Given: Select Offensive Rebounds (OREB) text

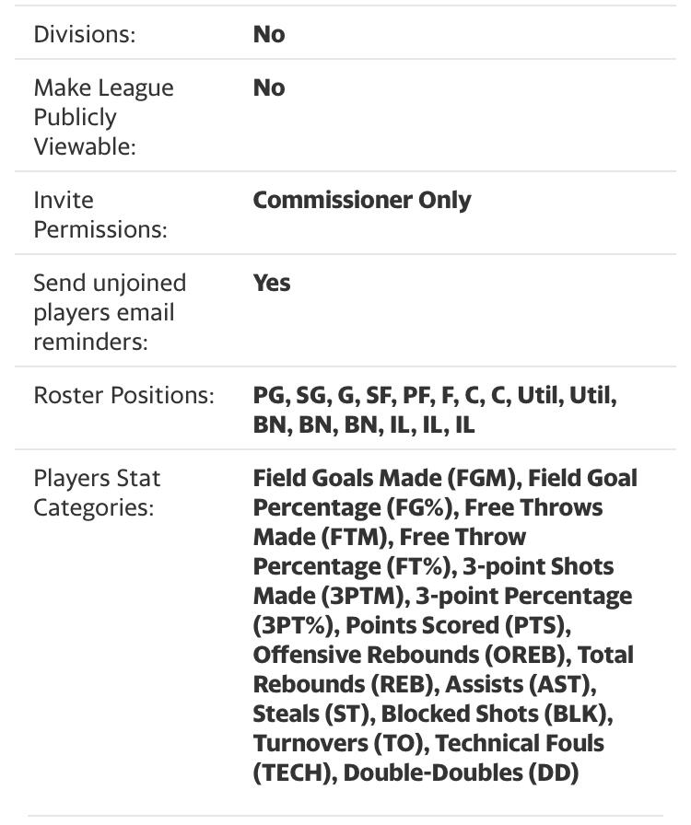Looking at the screenshot, I should click(412, 655).
